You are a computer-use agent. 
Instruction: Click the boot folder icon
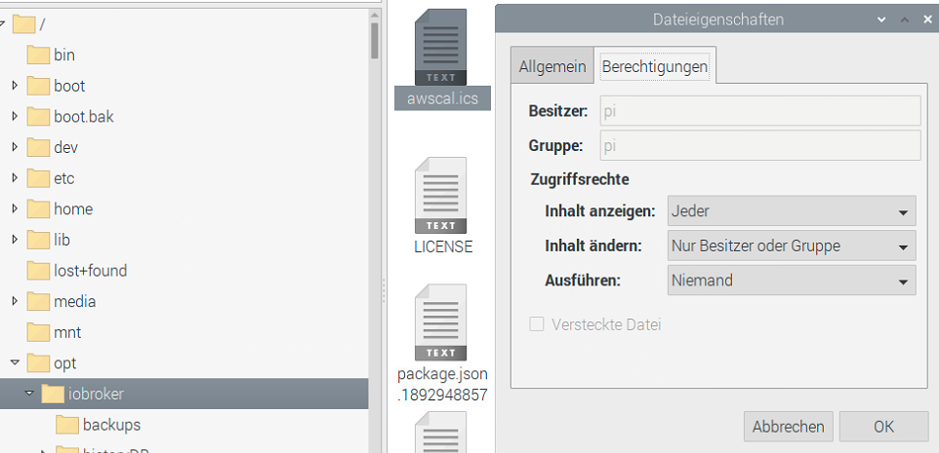[x=38, y=86]
